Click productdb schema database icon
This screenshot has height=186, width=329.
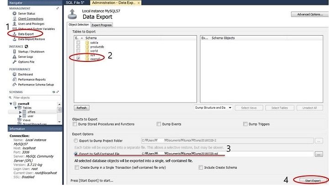click(87, 47)
